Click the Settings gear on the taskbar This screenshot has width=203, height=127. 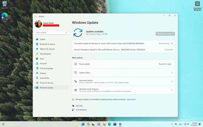tap(120, 124)
